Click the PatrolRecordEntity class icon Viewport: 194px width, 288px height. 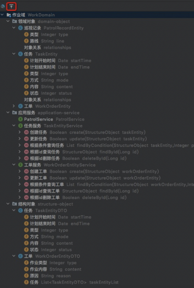click(x=20, y=28)
